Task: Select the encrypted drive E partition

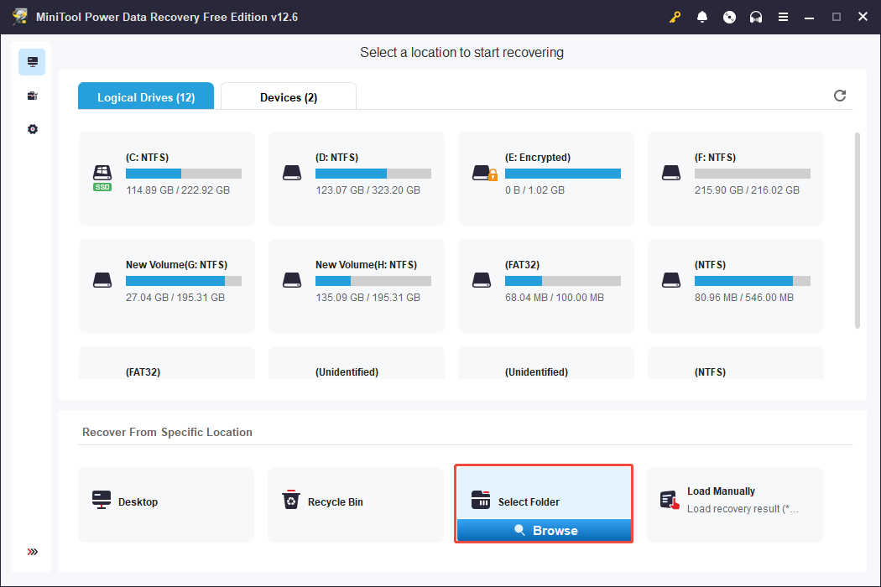Action: 545,179
